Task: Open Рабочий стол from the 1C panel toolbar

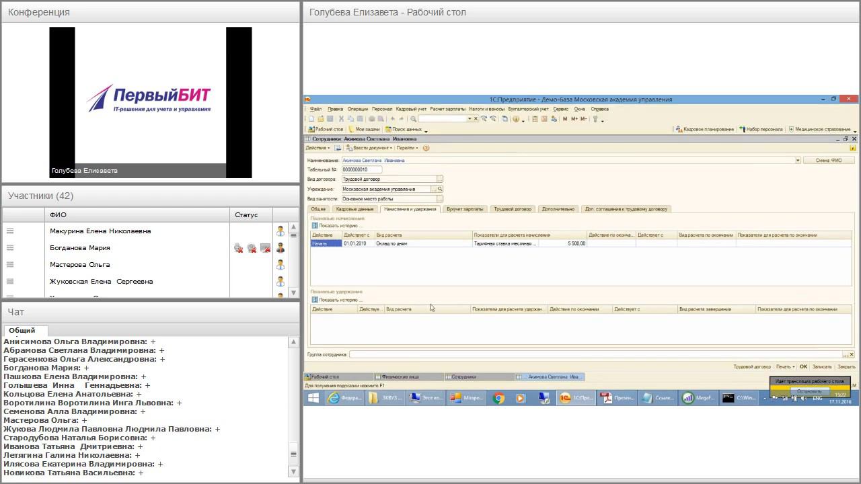Action: click(x=326, y=129)
